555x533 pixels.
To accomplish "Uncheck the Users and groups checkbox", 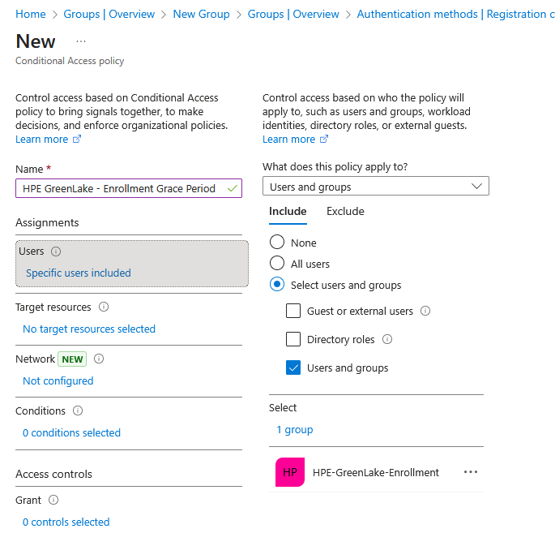I will tap(293, 368).
